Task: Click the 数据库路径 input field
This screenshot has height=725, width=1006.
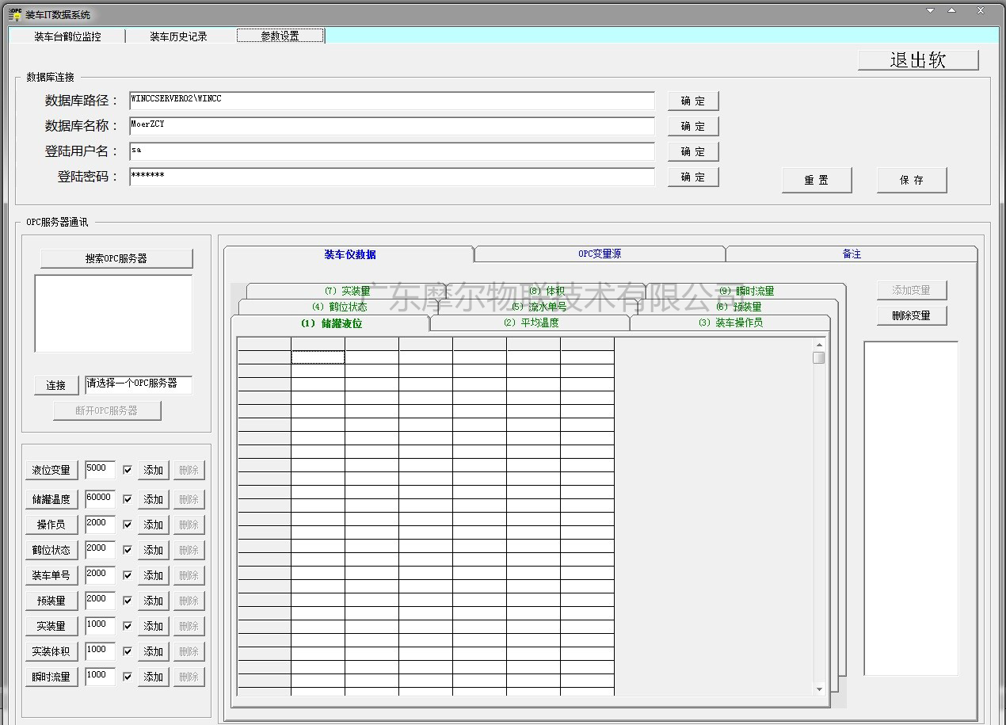Action: pyautogui.click(x=392, y=101)
